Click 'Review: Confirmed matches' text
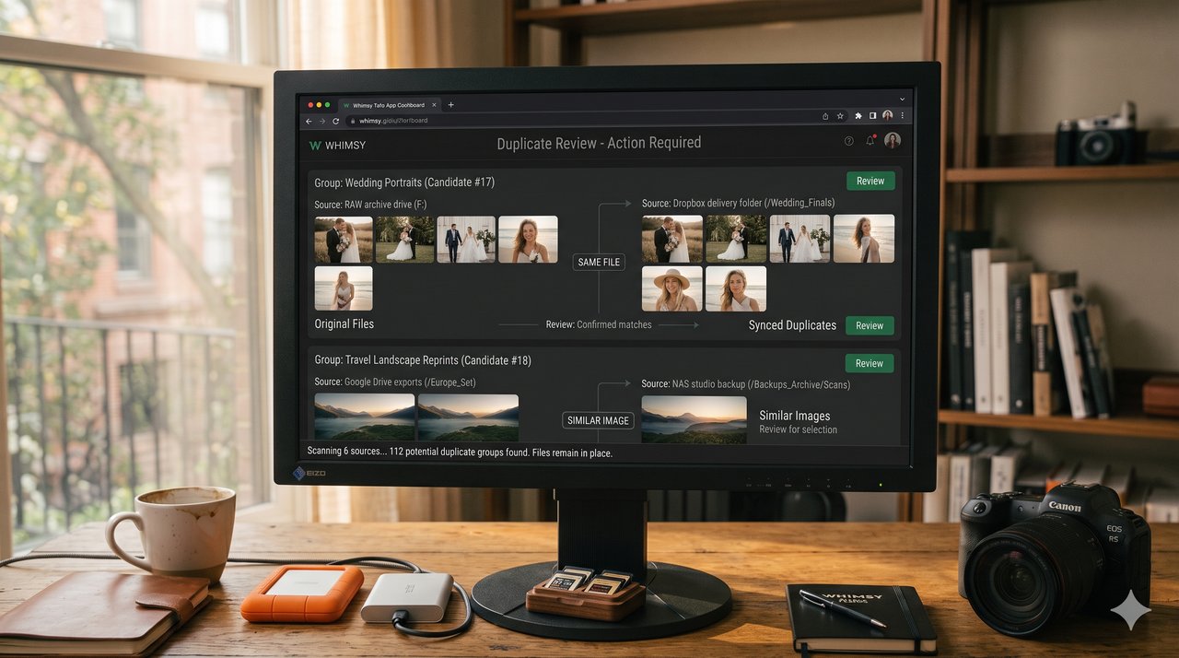 click(x=599, y=324)
